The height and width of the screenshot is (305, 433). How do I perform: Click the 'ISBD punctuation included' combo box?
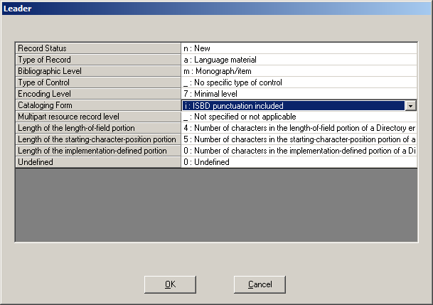coord(293,105)
